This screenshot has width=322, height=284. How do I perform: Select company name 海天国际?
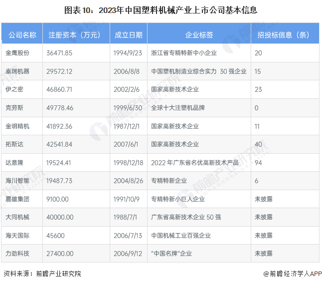(x=17, y=236)
